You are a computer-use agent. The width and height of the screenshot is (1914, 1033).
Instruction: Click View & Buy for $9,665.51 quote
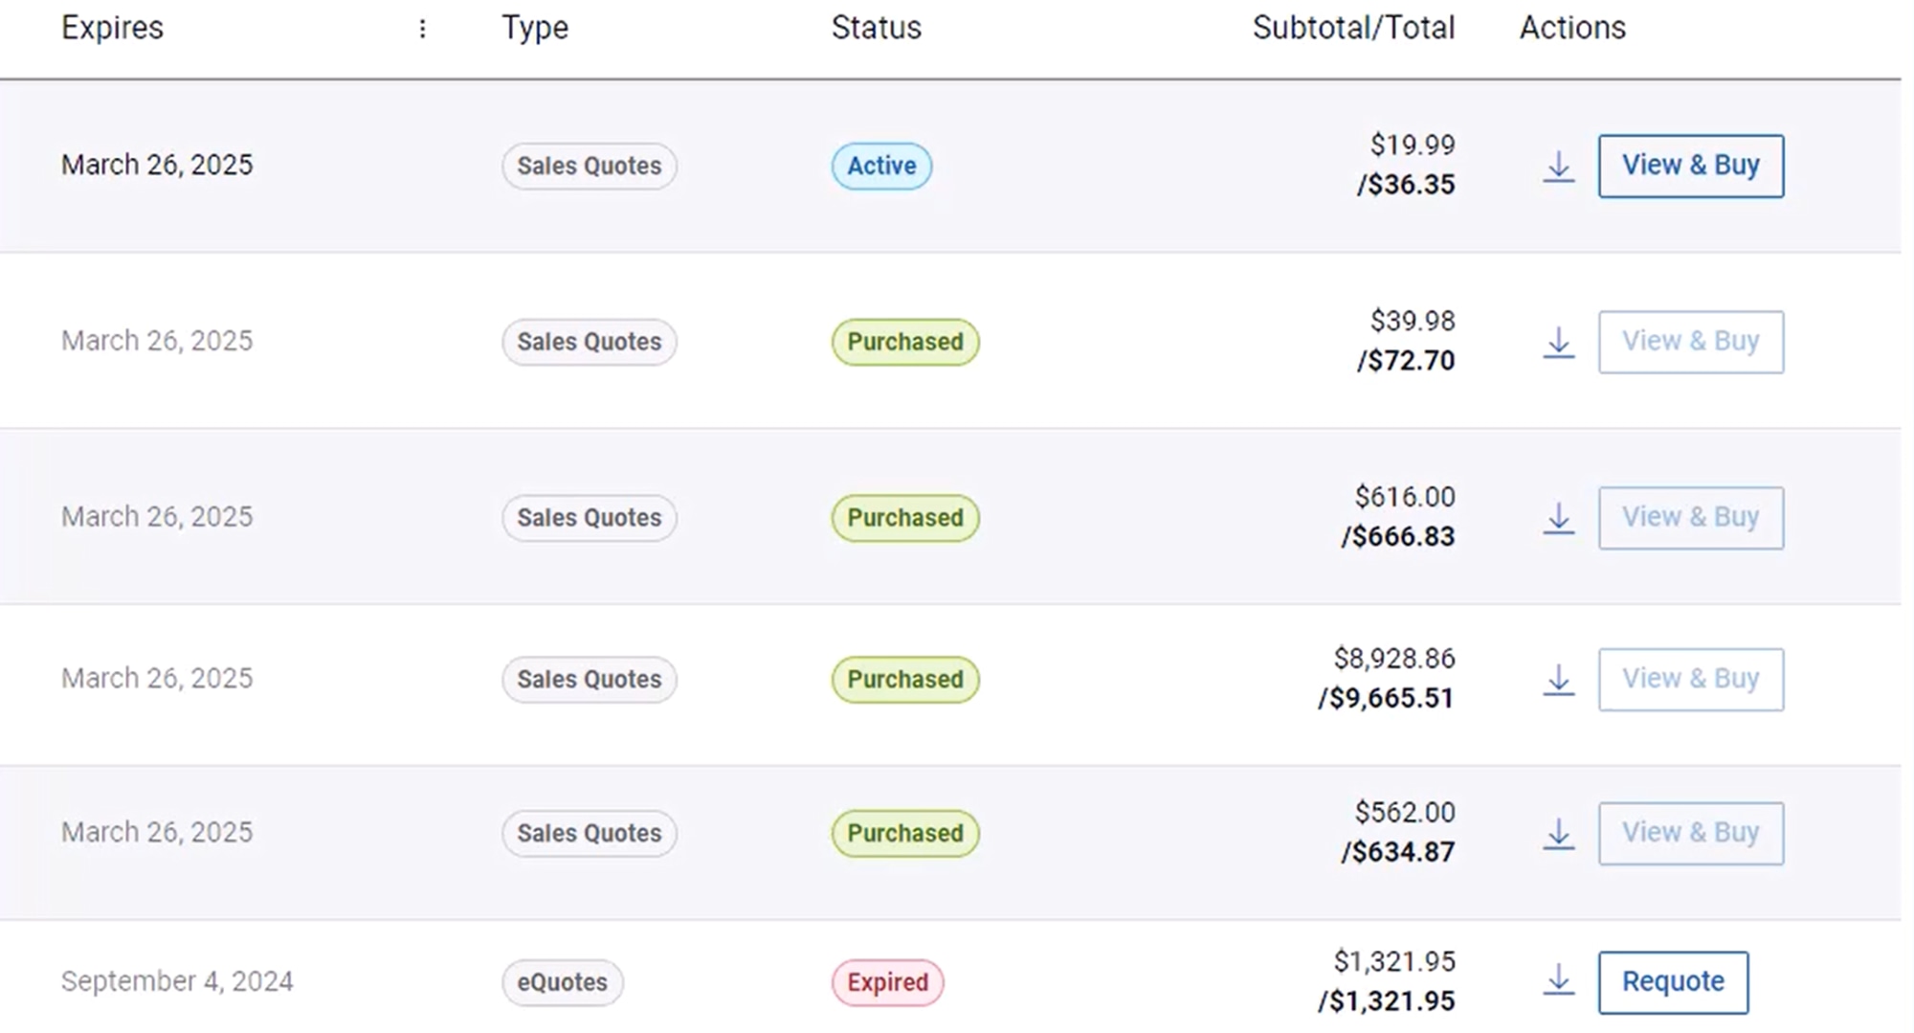pos(1691,680)
